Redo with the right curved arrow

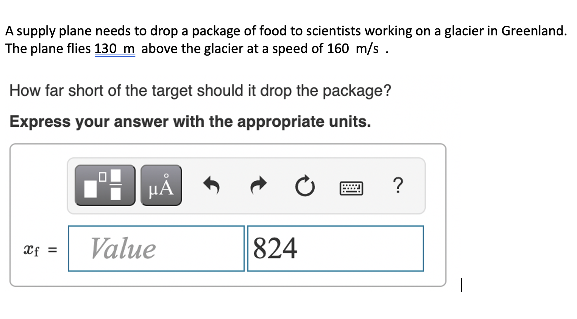pos(258,185)
